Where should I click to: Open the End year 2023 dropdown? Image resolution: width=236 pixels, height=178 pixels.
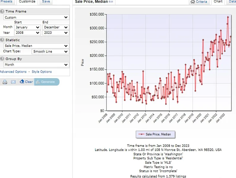click(55, 33)
